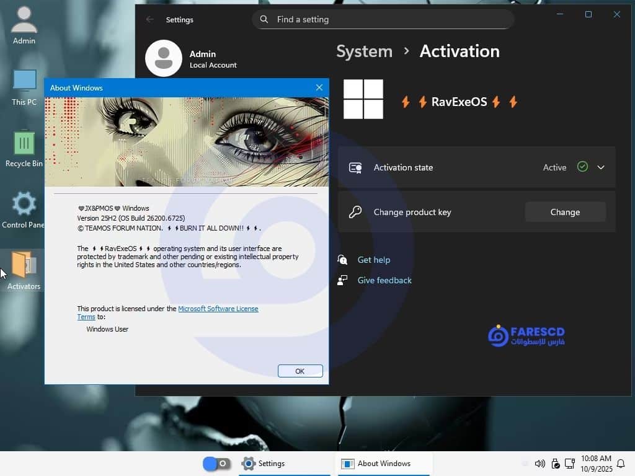Open the Microsoft Software License Terms link
This screenshot has width=635, height=476.
pos(218,309)
